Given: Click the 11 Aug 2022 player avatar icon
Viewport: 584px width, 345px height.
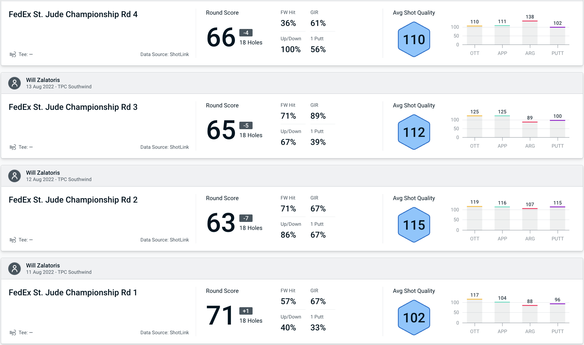Looking at the screenshot, I should click(x=15, y=269).
